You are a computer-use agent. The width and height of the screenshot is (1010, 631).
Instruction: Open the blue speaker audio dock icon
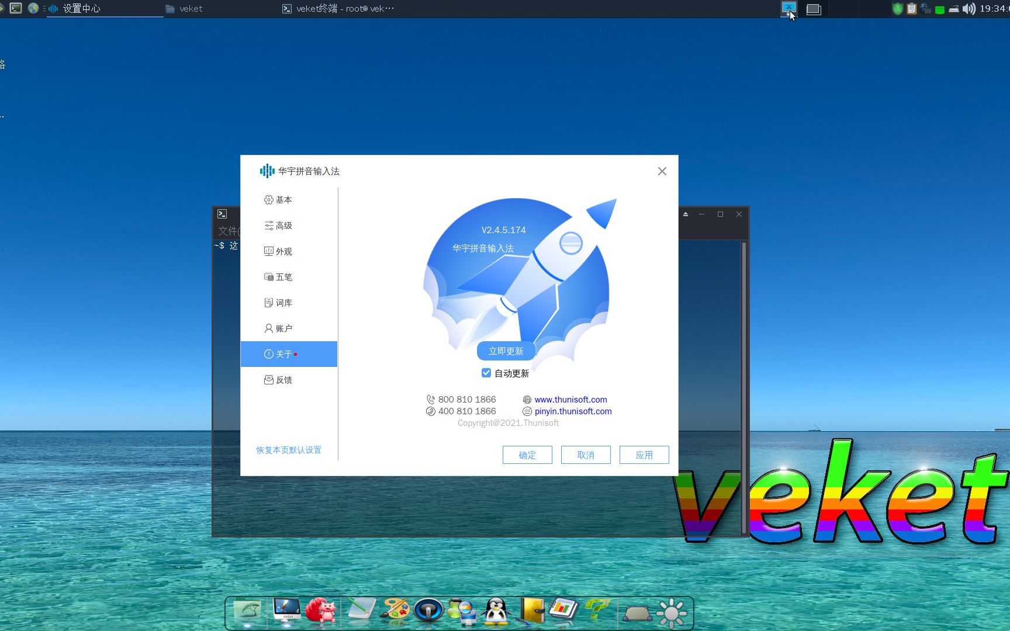(x=429, y=611)
